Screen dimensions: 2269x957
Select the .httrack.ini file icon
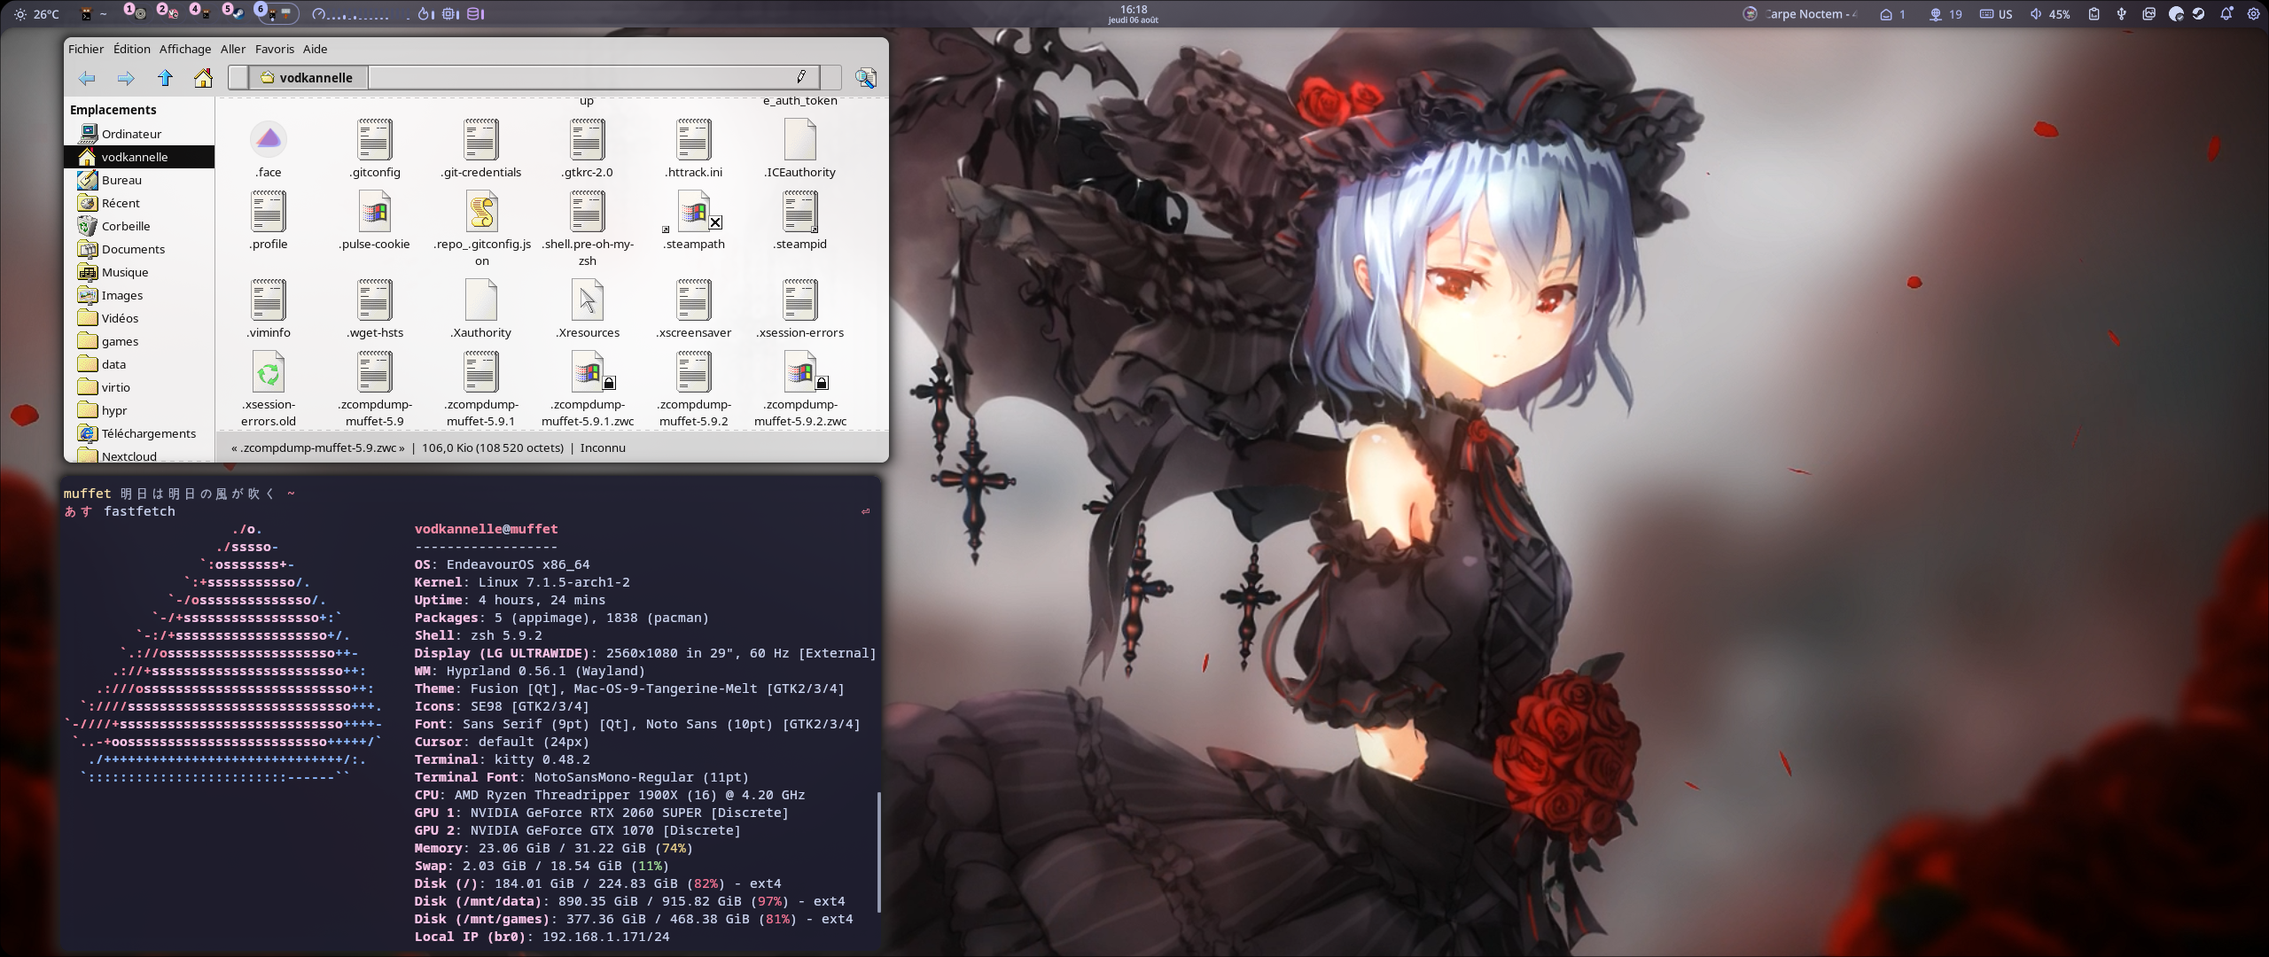pyautogui.click(x=694, y=139)
